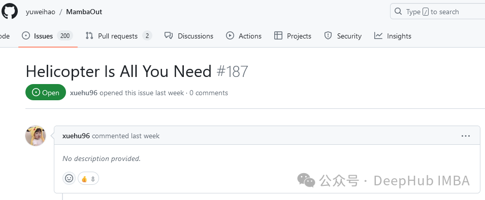Click xuehu96 username in comment header
485x200 pixels.
[76, 136]
